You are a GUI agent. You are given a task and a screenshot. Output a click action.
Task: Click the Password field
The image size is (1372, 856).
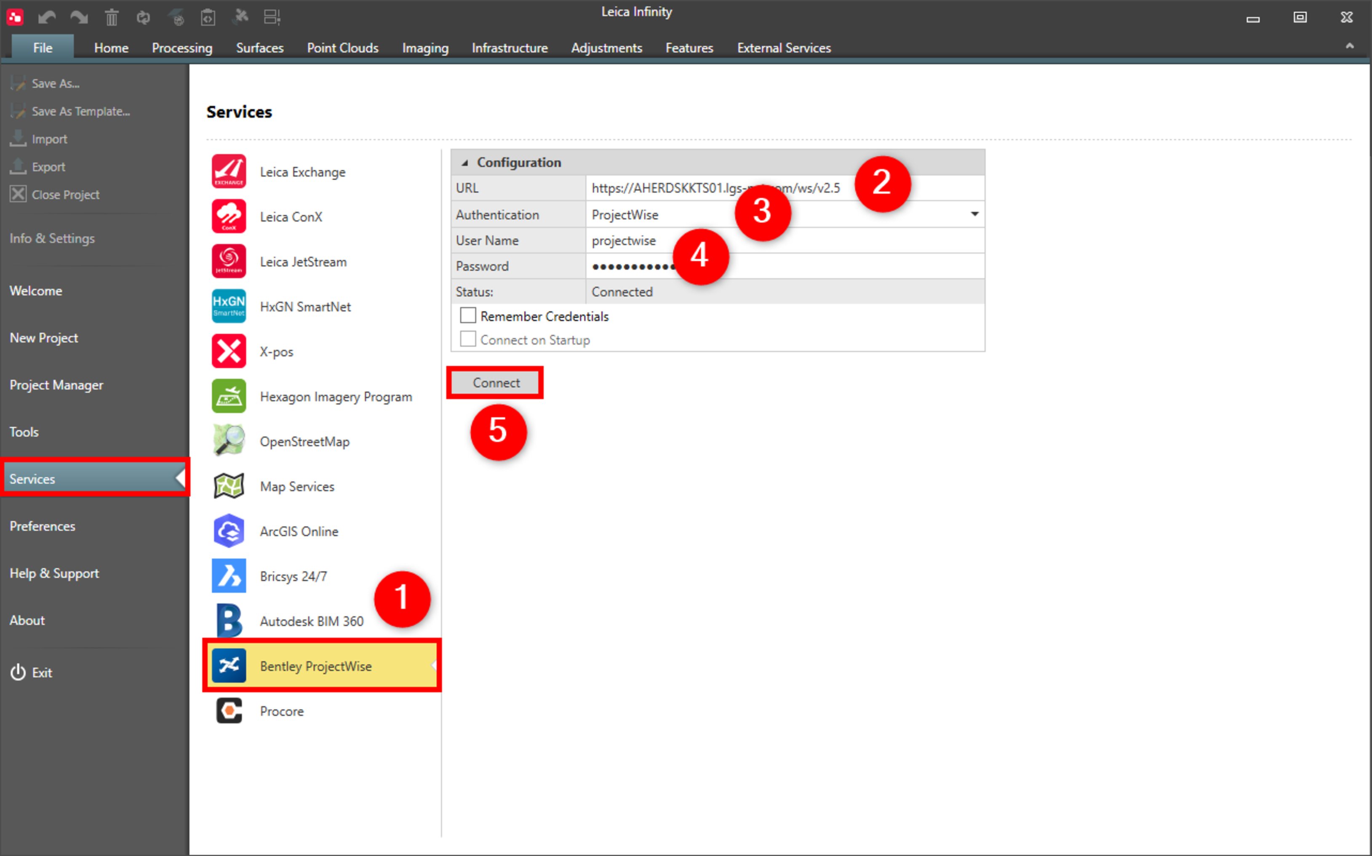click(x=785, y=266)
